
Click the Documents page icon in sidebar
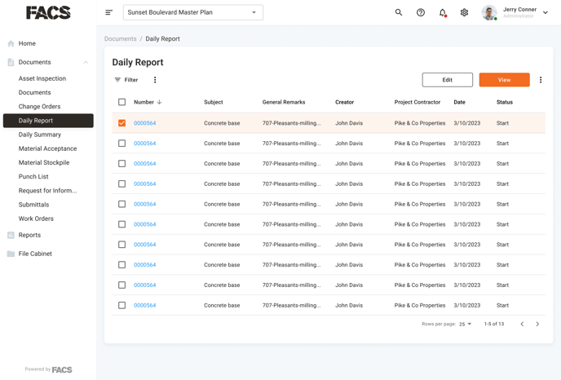tap(11, 62)
